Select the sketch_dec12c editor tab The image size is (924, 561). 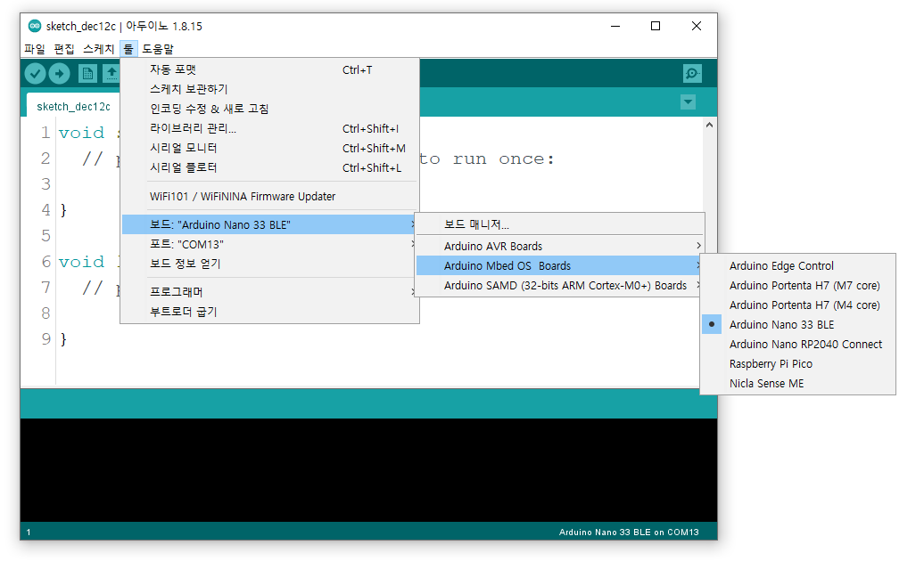[73, 107]
